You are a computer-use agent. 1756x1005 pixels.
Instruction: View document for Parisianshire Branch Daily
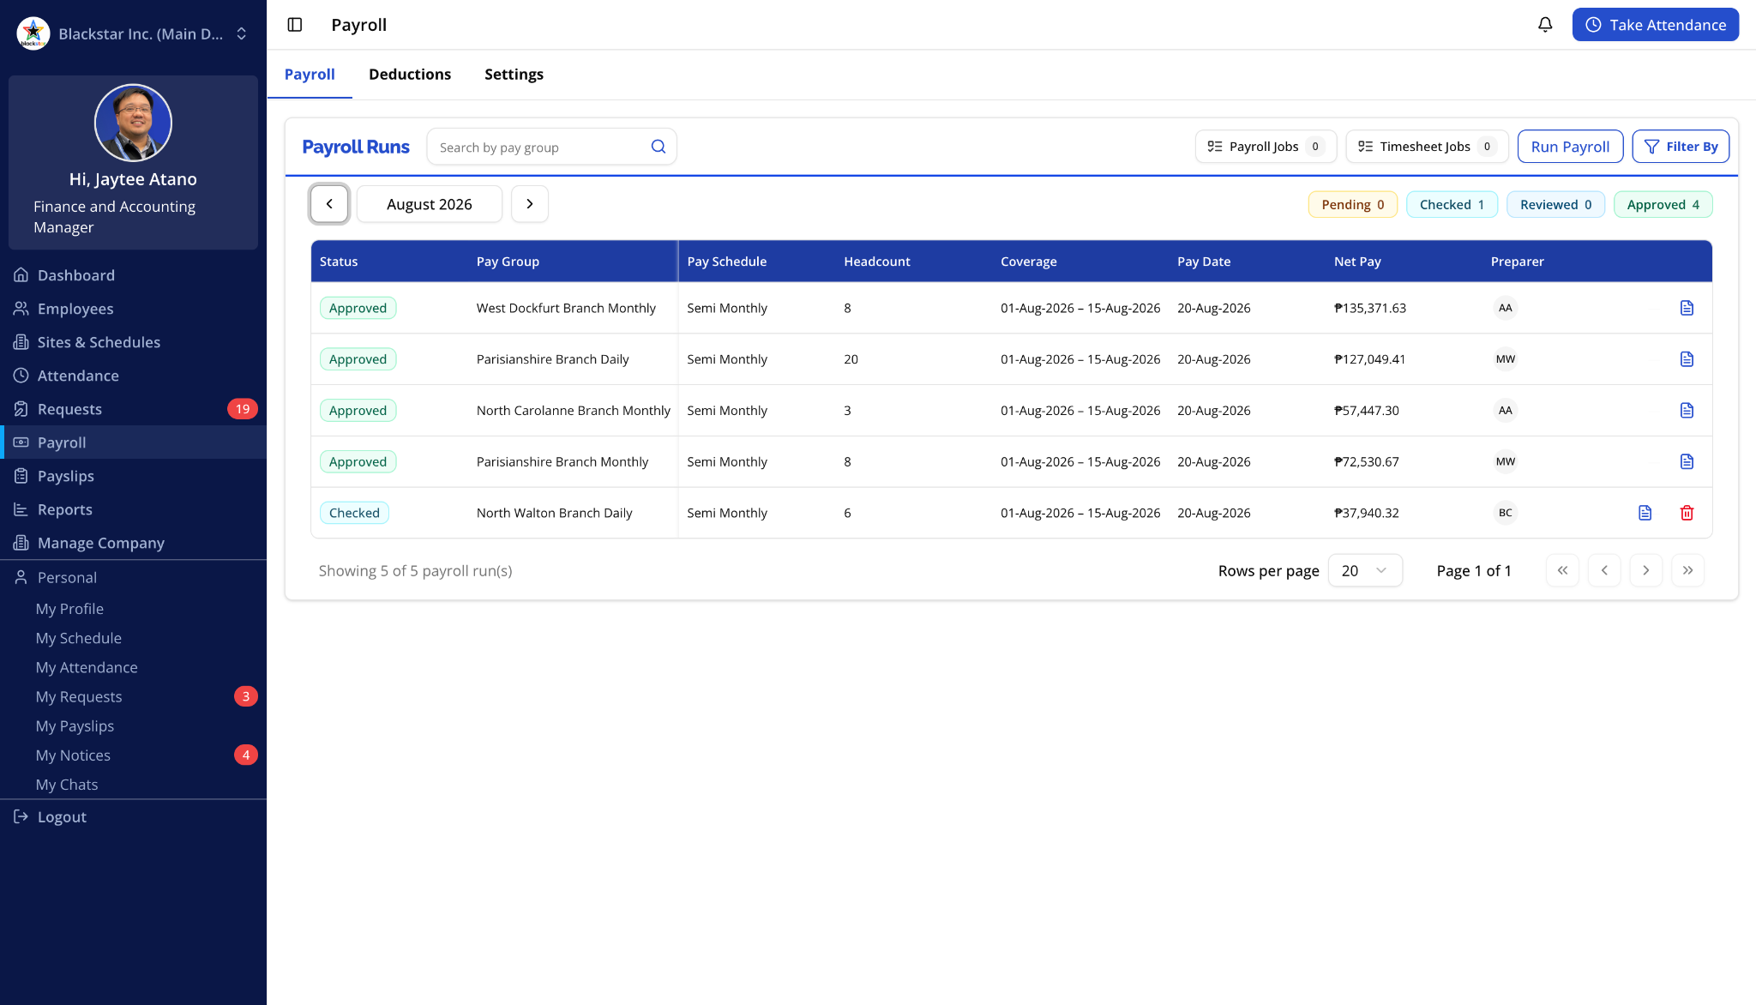pos(1687,359)
